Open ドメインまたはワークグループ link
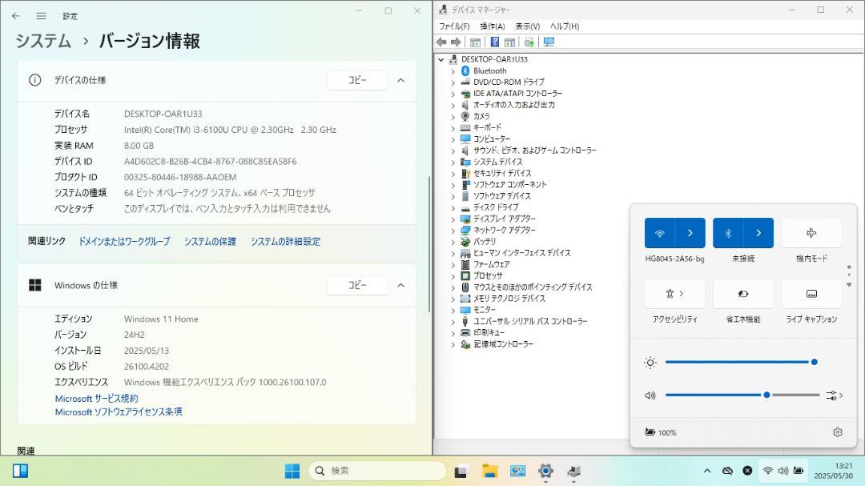The height and width of the screenshot is (486, 865). pos(124,242)
